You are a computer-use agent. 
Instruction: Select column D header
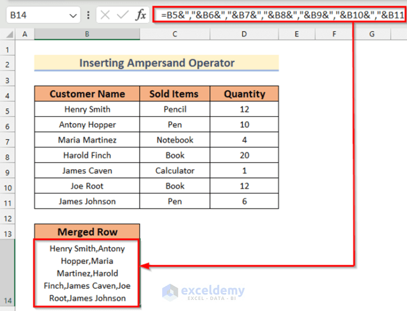244,34
